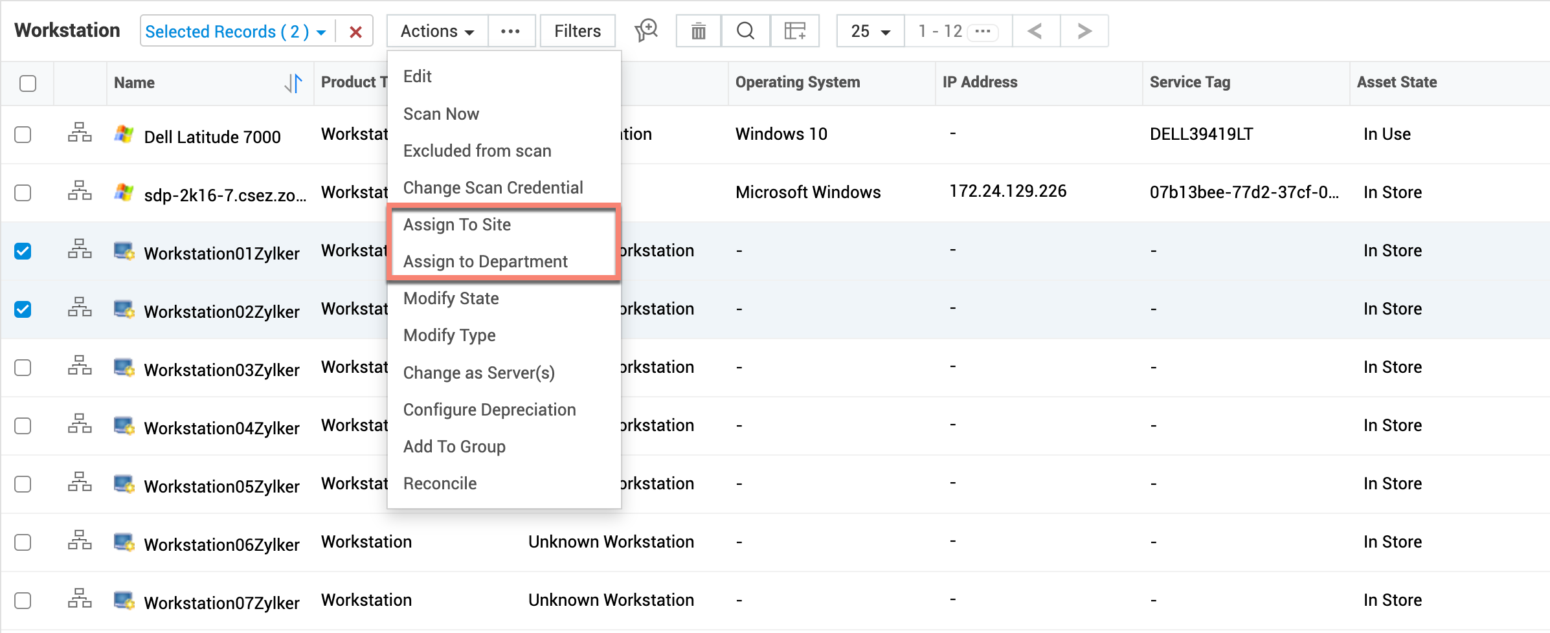Toggle the select-all header checkbox
This screenshot has height=633, width=1550.
point(28,83)
